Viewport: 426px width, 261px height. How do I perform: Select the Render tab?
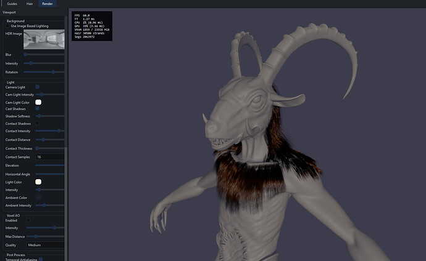48,4
